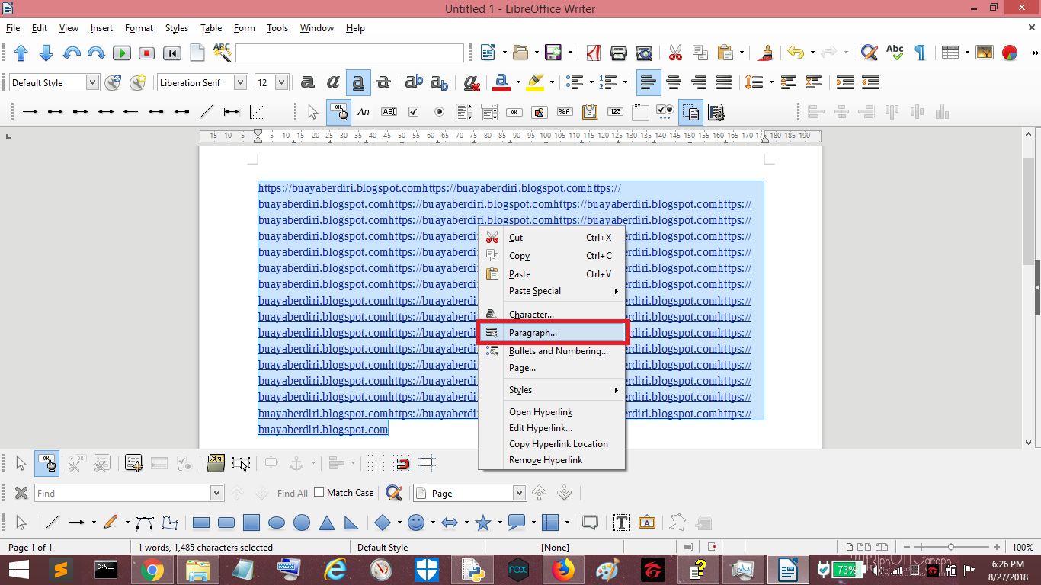Open the Tools menu
The width and height of the screenshot is (1041, 585).
277,28
